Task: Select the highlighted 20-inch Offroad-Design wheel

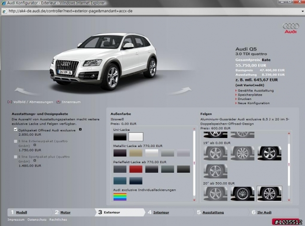Action: click(269, 194)
